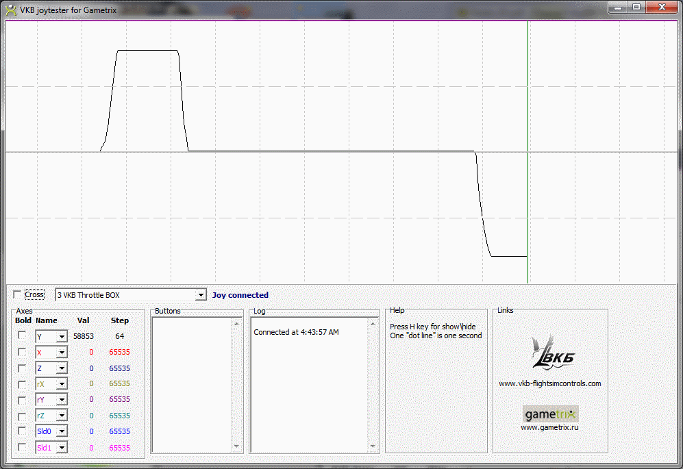Click the VKB logo image
Screen dimensions: 683x469
tap(552, 353)
